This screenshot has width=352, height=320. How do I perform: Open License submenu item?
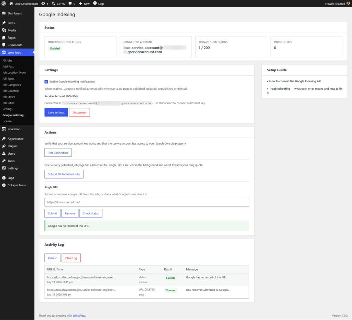(x=7, y=121)
